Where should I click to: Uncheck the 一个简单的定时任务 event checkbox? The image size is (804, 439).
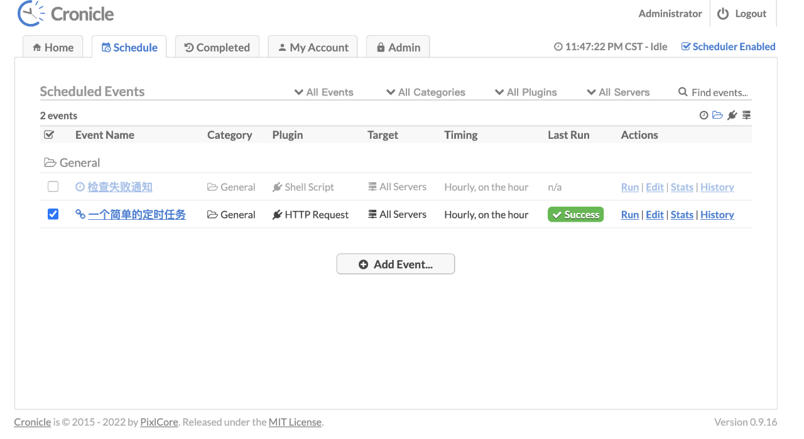(53, 214)
